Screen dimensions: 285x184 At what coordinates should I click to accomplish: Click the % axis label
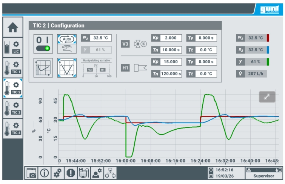(x=34, y=131)
